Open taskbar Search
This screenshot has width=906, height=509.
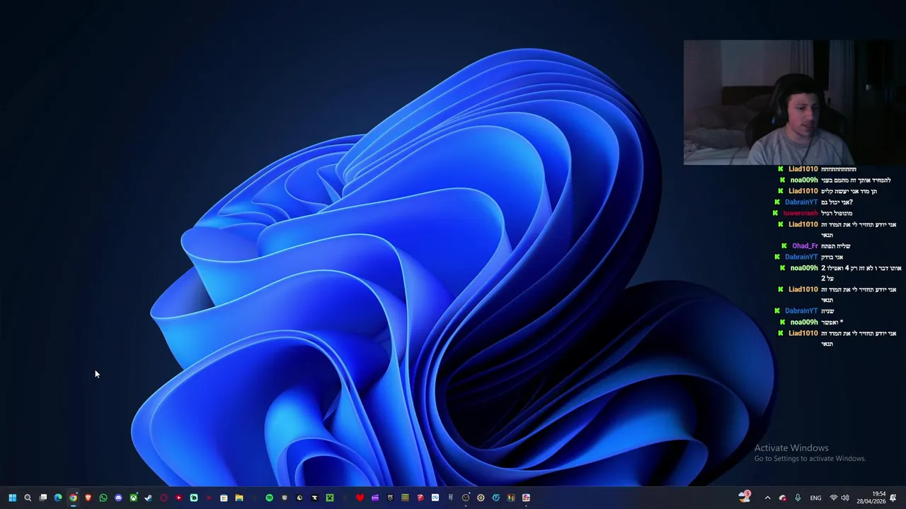[28, 498]
